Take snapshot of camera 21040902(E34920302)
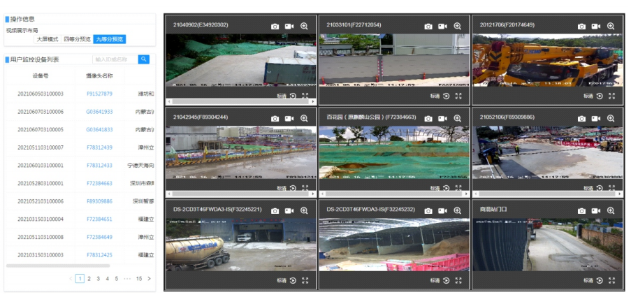The height and width of the screenshot is (297, 631). pyautogui.click(x=275, y=26)
